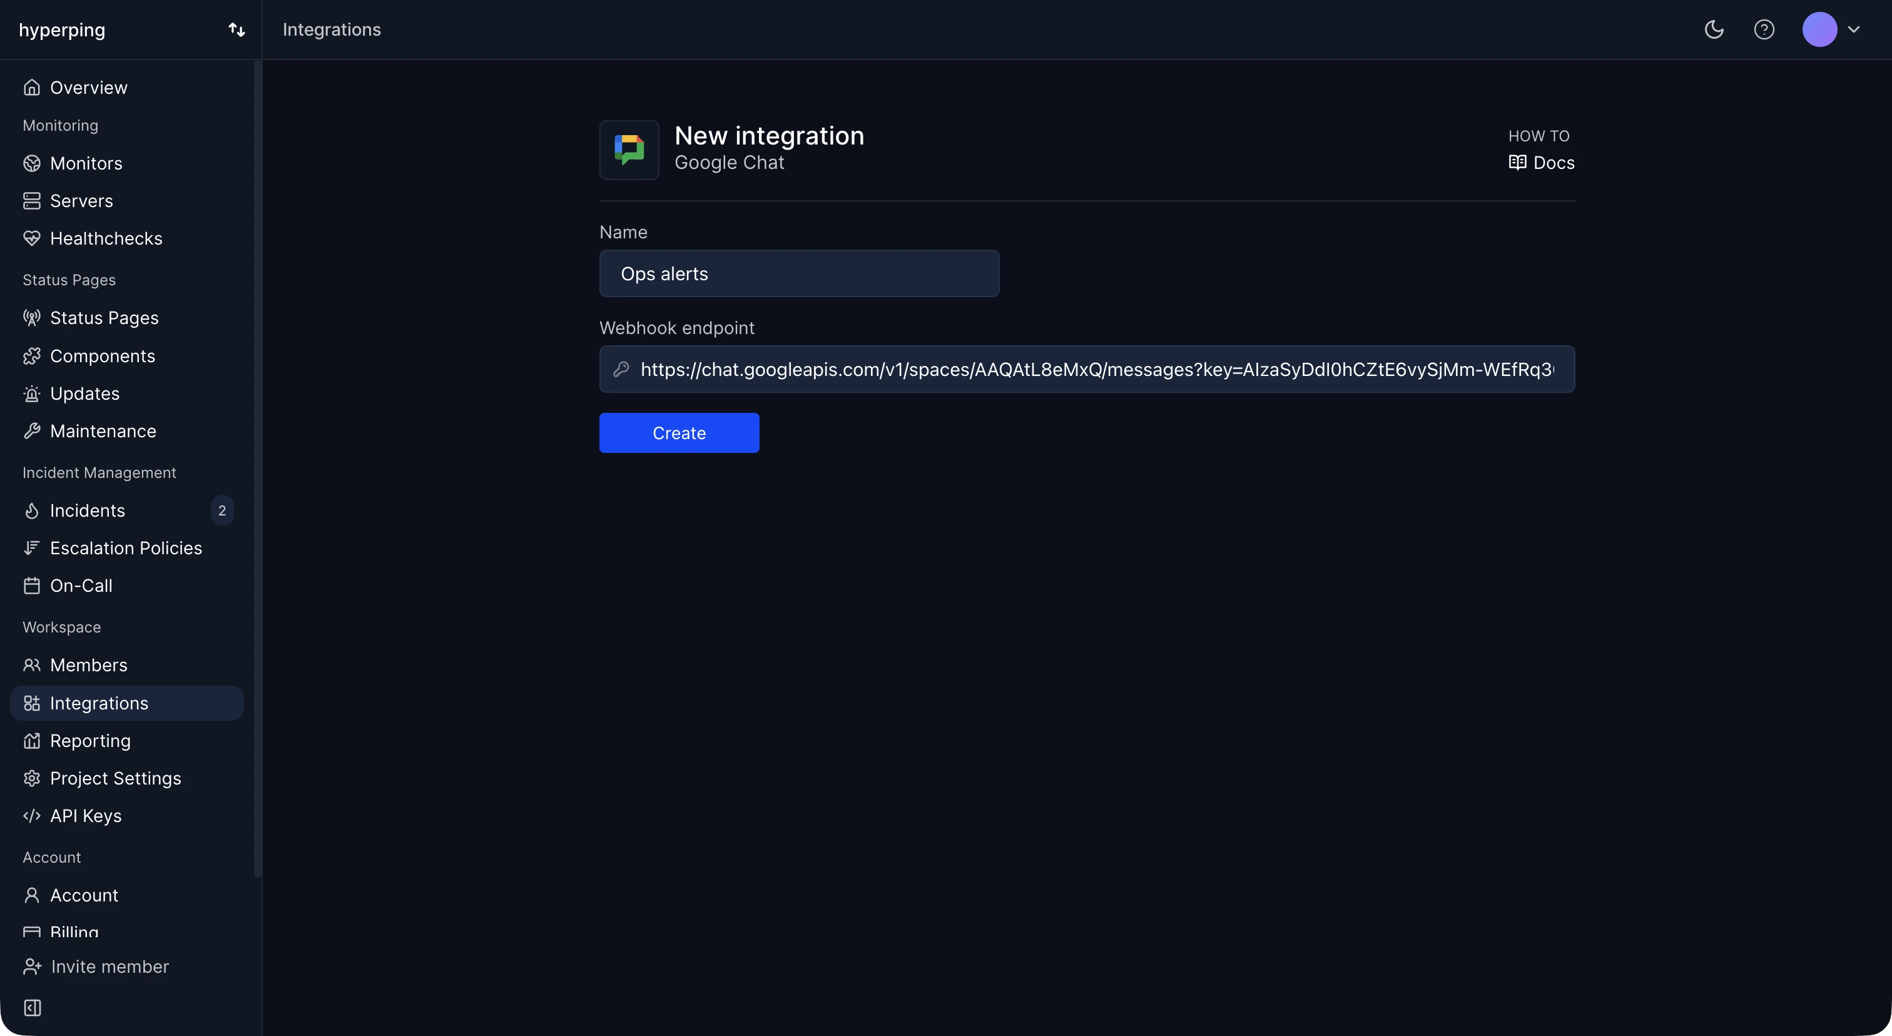This screenshot has width=1892, height=1036.
Task: Click the Name field with Ops alerts
Action: pyautogui.click(x=799, y=274)
